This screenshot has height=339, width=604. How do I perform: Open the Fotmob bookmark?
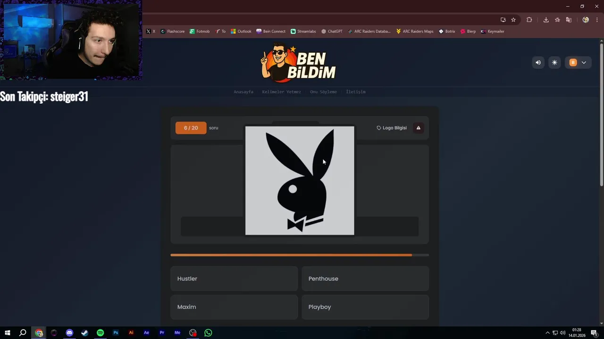coord(200,32)
